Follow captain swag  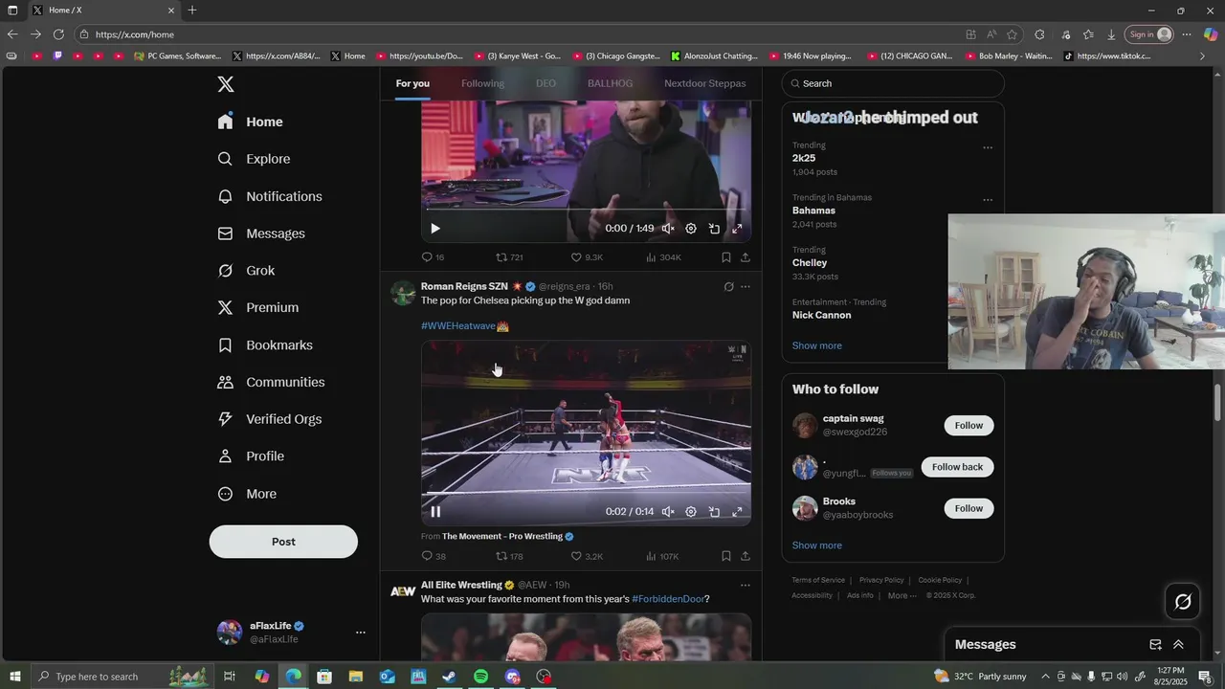[969, 425]
